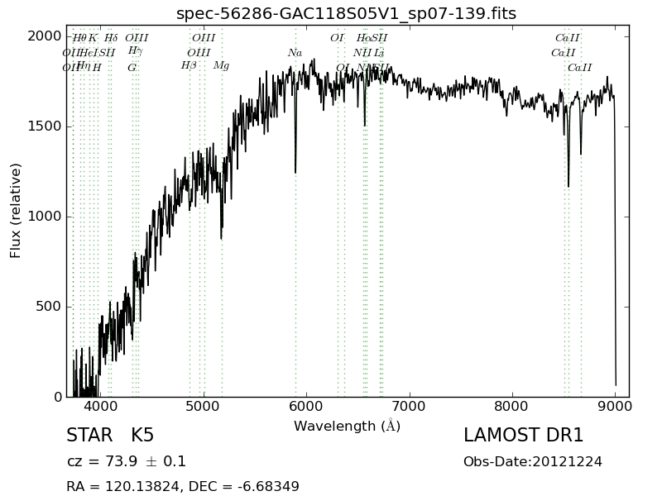Click the 'Mg' spectral line label
Image resolution: width=662 pixels, height=496 pixels.
pyautogui.click(x=221, y=66)
